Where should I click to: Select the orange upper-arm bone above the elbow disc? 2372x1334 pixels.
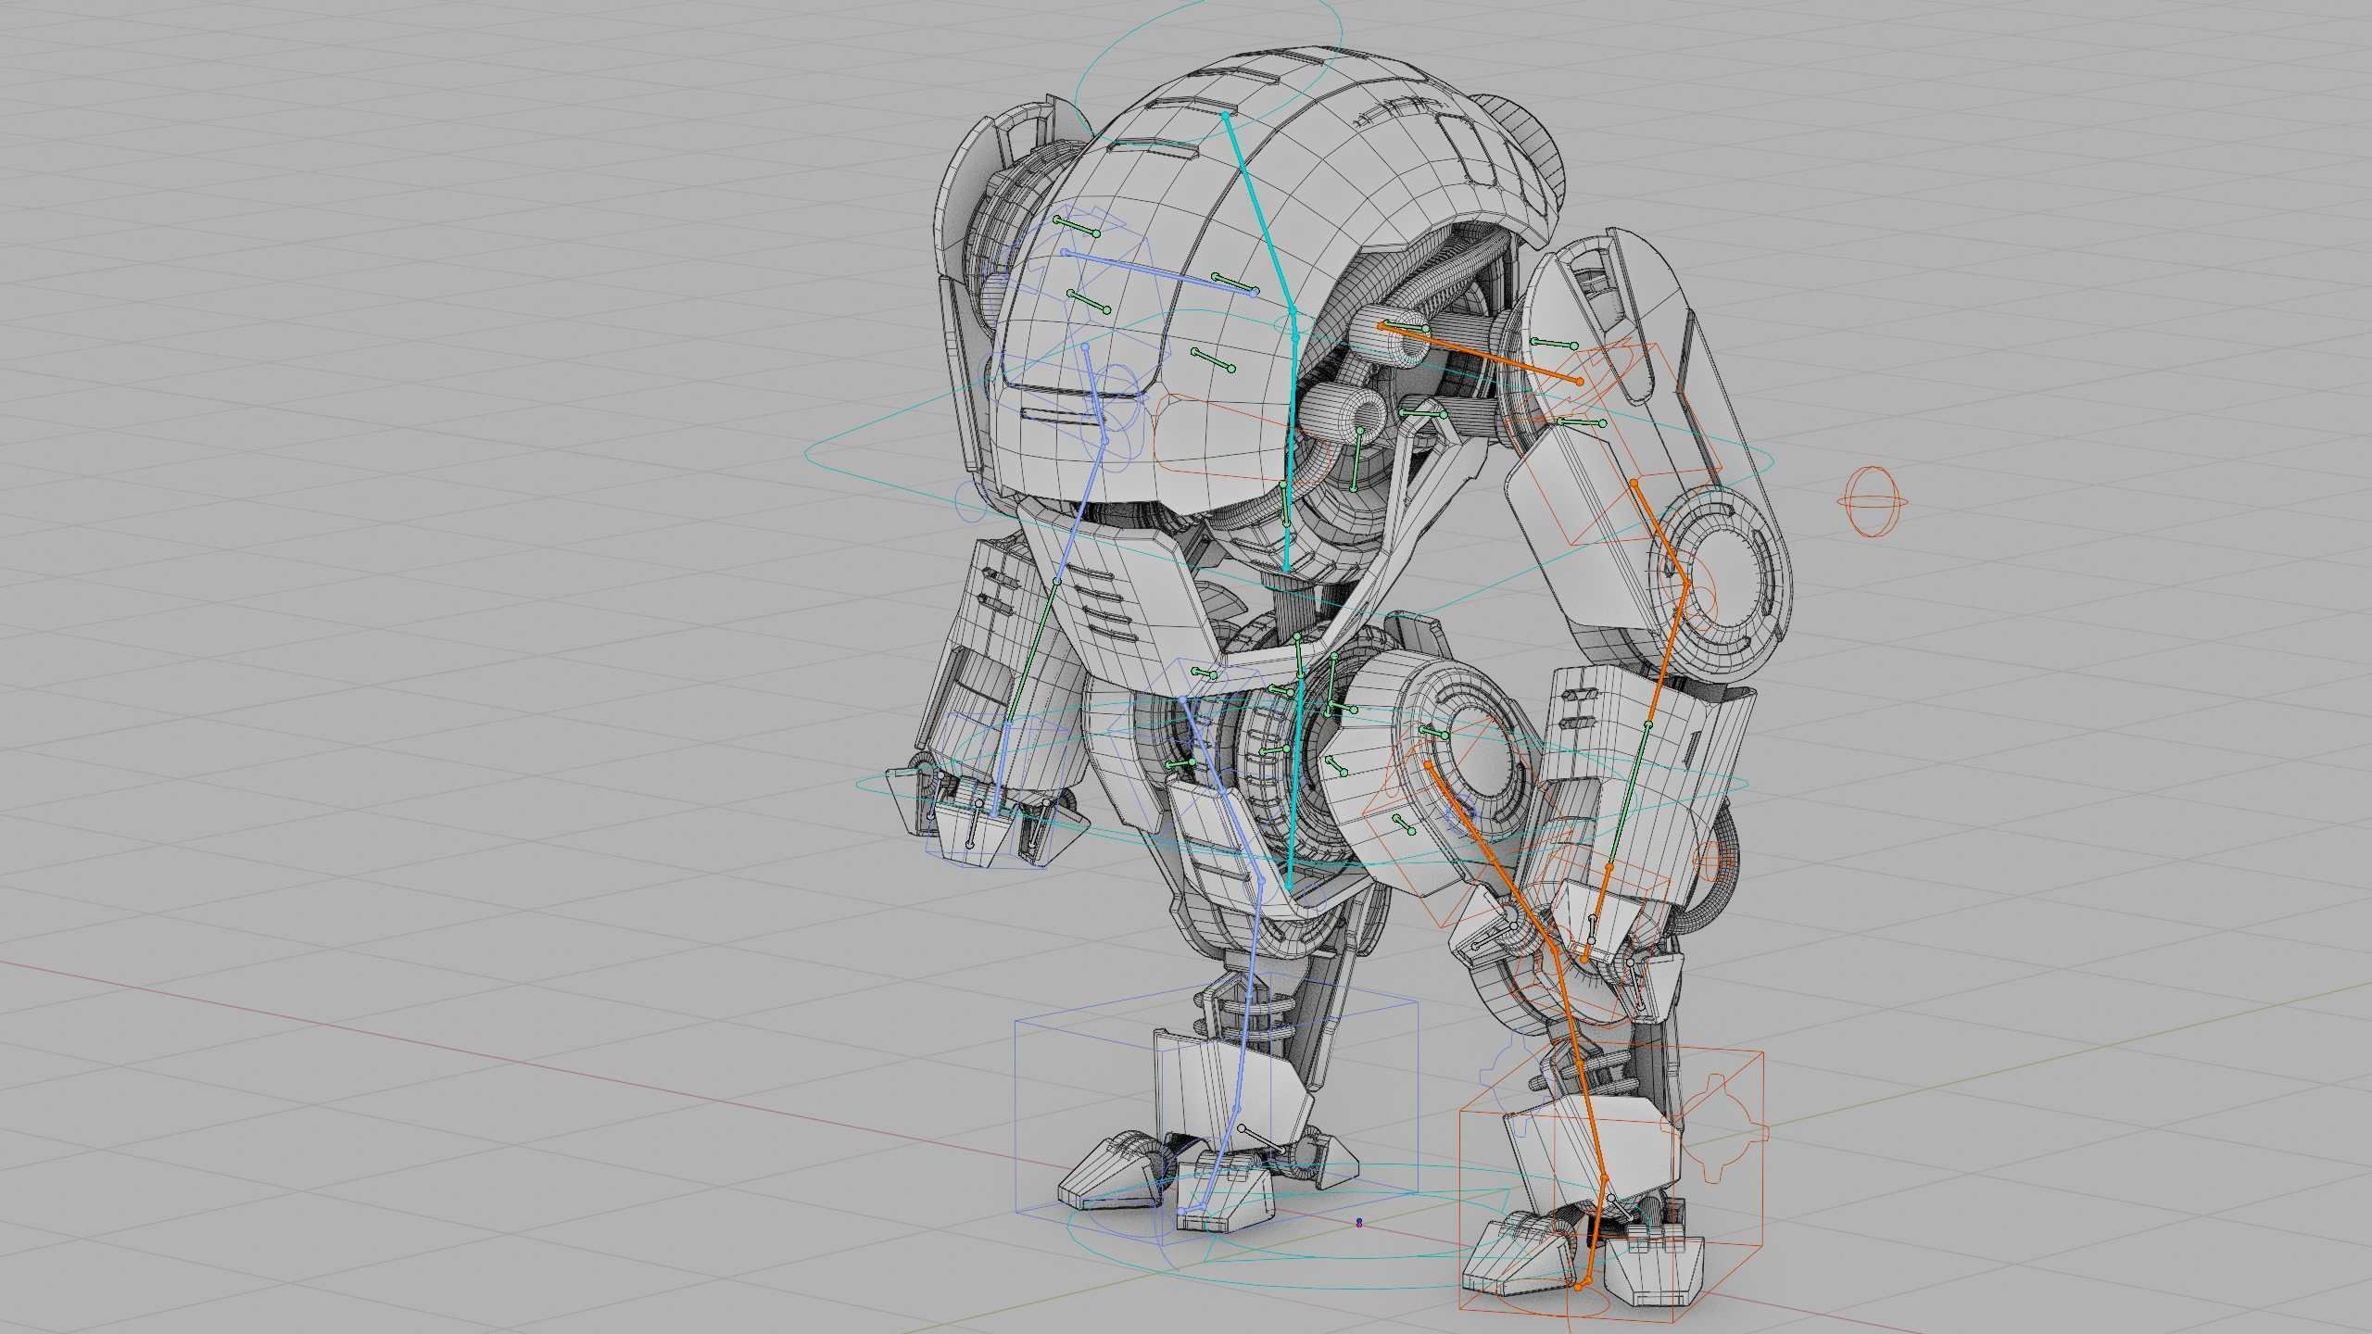tap(1660, 532)
